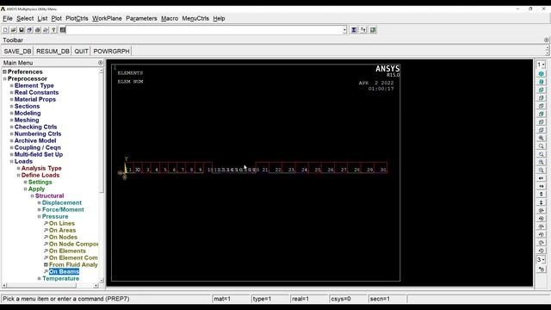Pan model left with left-arrows icon
This screenshot has width=551, height=310.
coord(542,178)
